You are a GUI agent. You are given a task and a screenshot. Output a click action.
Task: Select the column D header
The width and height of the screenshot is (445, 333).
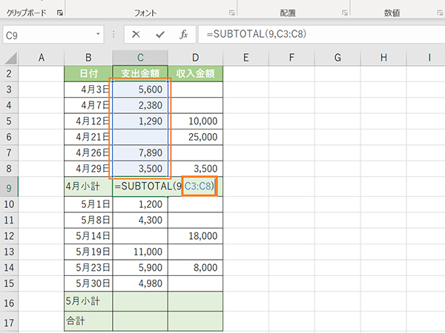(x=195, y=58)
